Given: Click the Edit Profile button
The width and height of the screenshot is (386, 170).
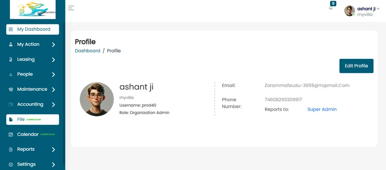Looking at the screenshot, I should (356, 66).
